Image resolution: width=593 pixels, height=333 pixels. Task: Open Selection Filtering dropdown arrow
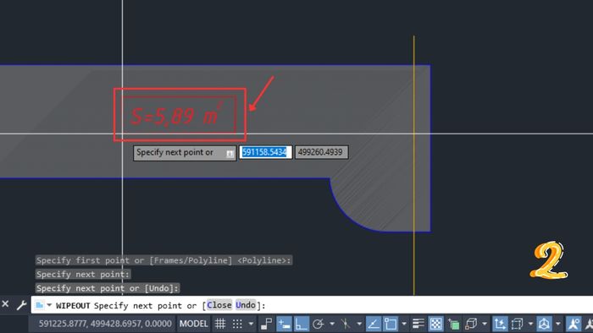click(530, 324)
